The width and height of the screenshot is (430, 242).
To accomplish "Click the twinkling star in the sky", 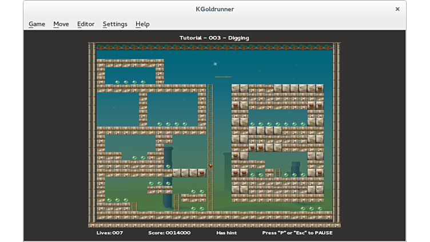I will (x=215, y=64).
